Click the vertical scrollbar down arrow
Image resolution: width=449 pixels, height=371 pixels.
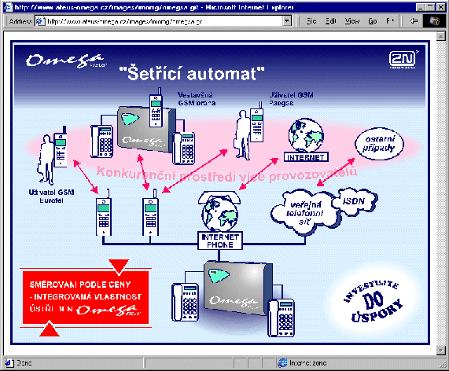tap(440, 350)
